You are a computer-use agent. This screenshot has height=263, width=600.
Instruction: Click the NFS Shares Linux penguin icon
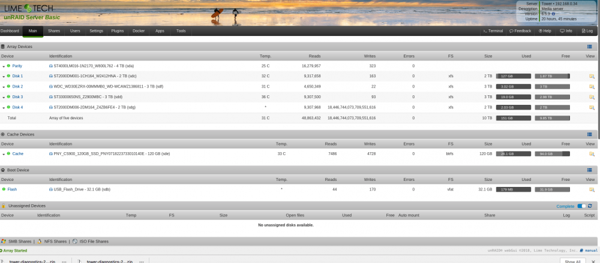click(40, 241)
